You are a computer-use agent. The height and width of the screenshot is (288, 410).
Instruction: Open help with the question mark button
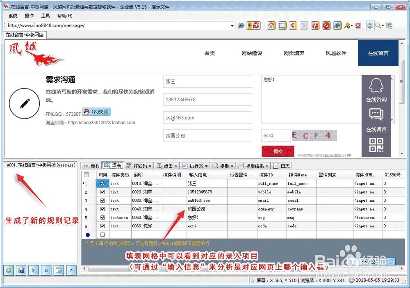[x=71, y=270]
